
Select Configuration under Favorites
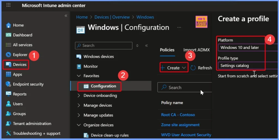[x=103, y=86]
